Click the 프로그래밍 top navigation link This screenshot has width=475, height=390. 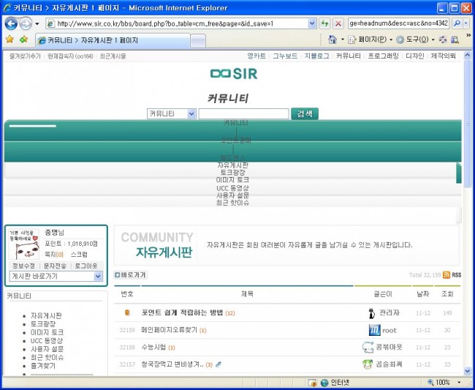point(383,56)
